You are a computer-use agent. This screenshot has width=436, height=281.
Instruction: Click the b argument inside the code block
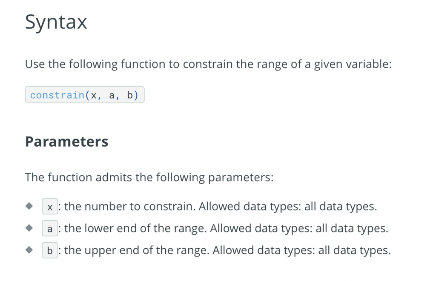tap(130, 95)
